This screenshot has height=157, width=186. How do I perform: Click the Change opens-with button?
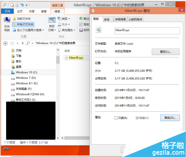click(x=166, y=52)
